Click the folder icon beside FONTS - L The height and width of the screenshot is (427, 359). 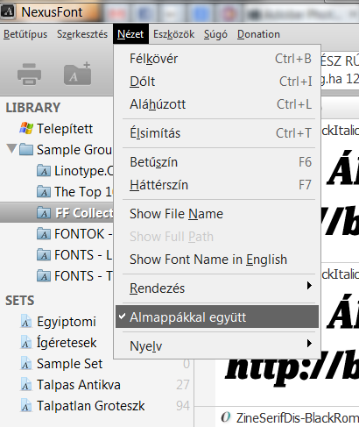click(x=44, y=255)
